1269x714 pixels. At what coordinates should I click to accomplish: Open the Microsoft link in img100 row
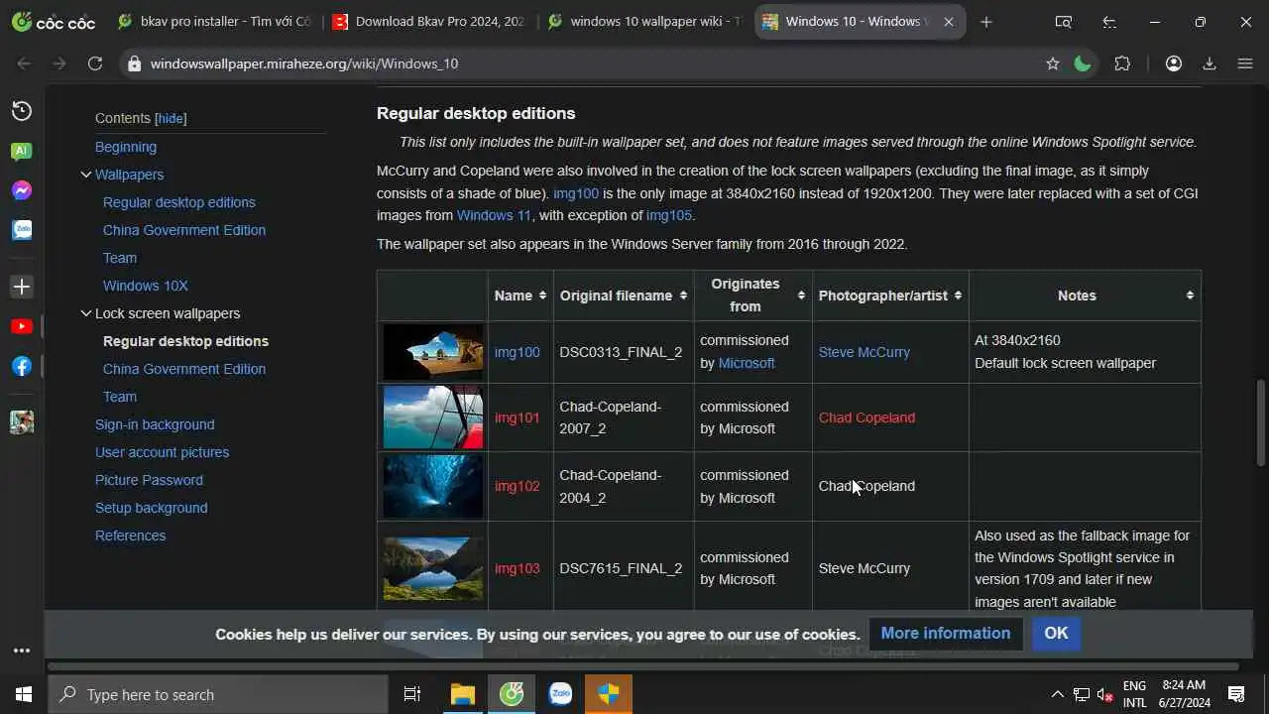(747, 363)
